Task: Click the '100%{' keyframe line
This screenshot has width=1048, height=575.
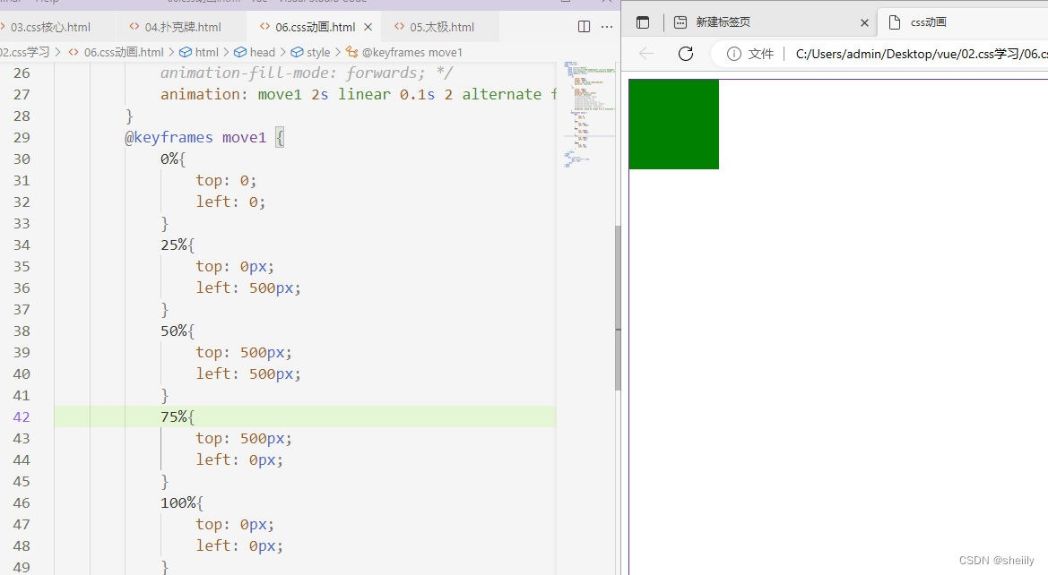Action: (182, 502)
